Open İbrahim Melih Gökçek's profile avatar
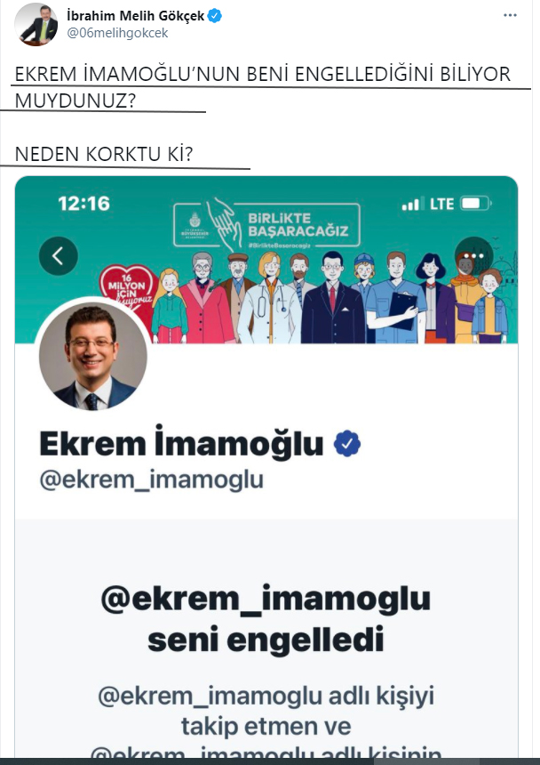Image resolution: width=540 pixels, height=765 pixels. (x=36, y=24)
